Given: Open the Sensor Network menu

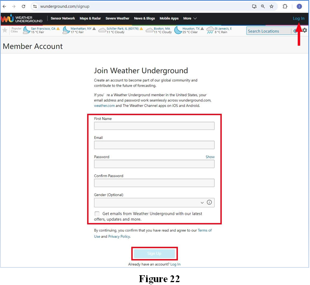Looking at the screenshot, I should [x=63, y=18].
